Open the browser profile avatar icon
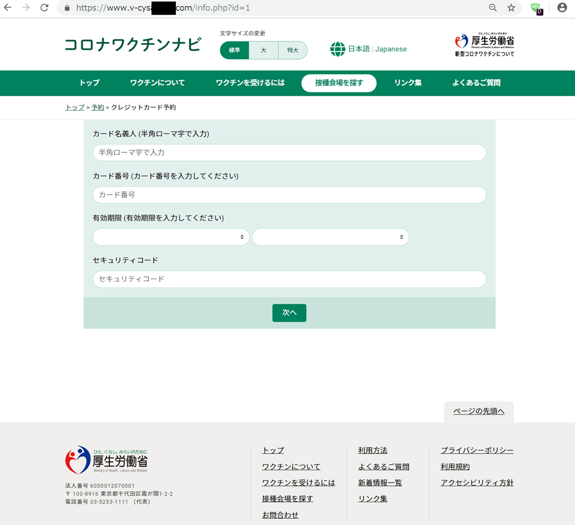 [562, 8]
